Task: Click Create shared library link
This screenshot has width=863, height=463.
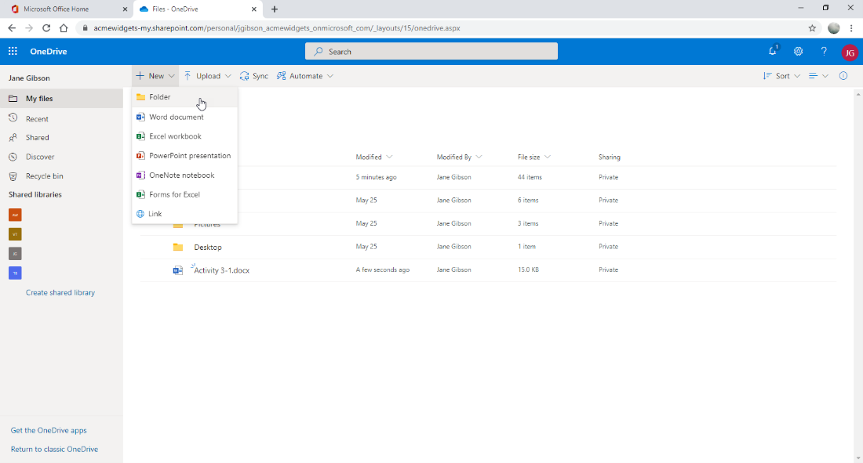Action: [x=60, y=292]
